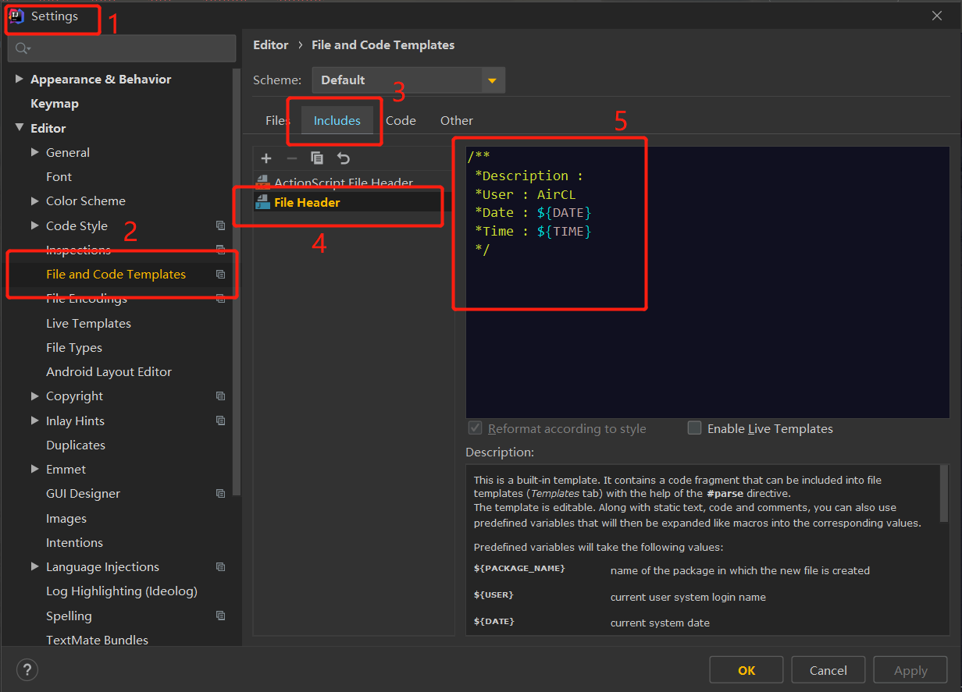This screenshot has height=692, width=962.
Task: Click the ${DATE} variable in editor
Action: 564,212
